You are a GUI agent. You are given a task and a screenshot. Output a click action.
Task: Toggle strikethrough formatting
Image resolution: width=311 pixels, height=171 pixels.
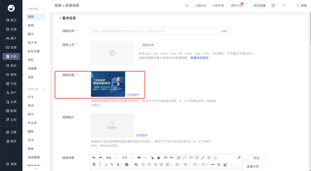112,164
